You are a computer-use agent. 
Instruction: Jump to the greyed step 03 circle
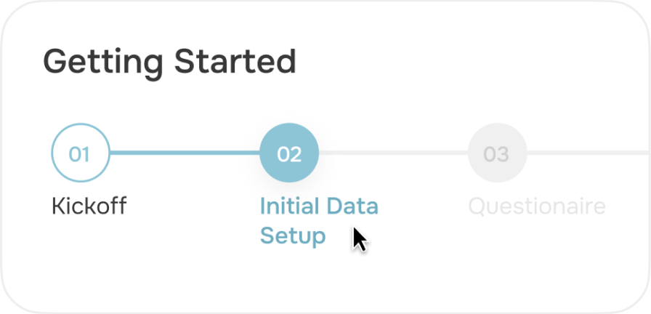(x=497, y=153)
